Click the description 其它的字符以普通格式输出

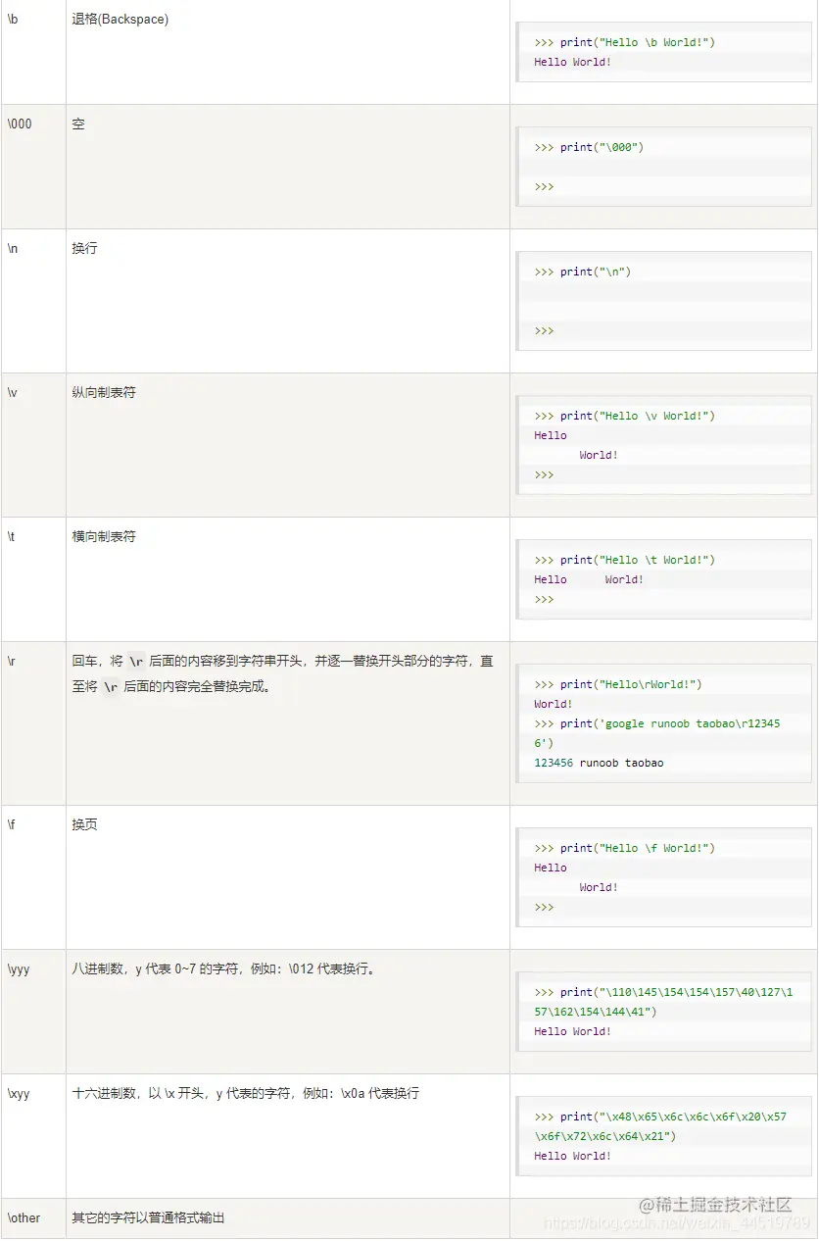[x=148, y=1218]
